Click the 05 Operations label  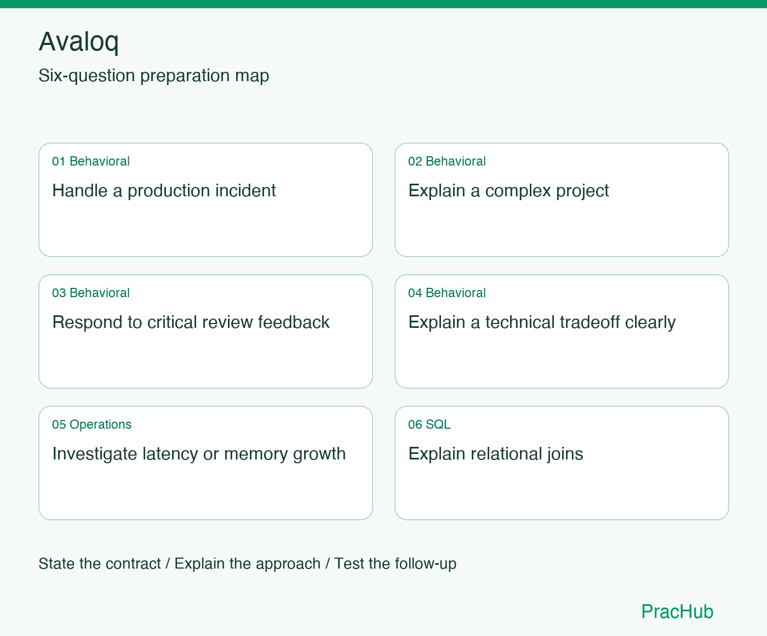92,424
